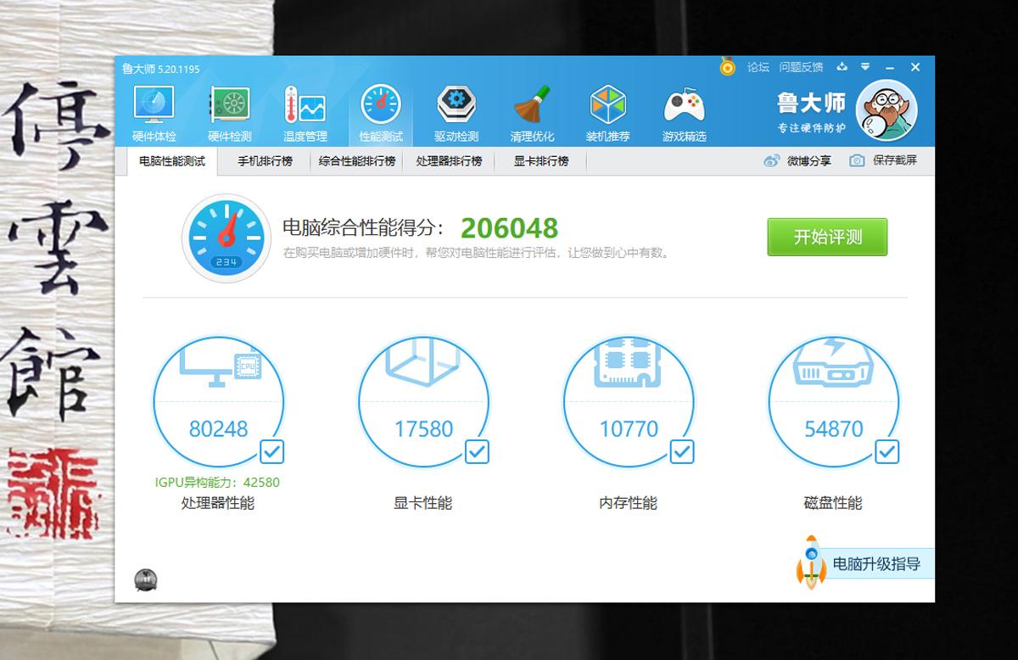Uncheck the 磁盘性能 test checkbox
Viewport: 1018px width, 660px height.
pyautogui.click(x=888, y=451)
